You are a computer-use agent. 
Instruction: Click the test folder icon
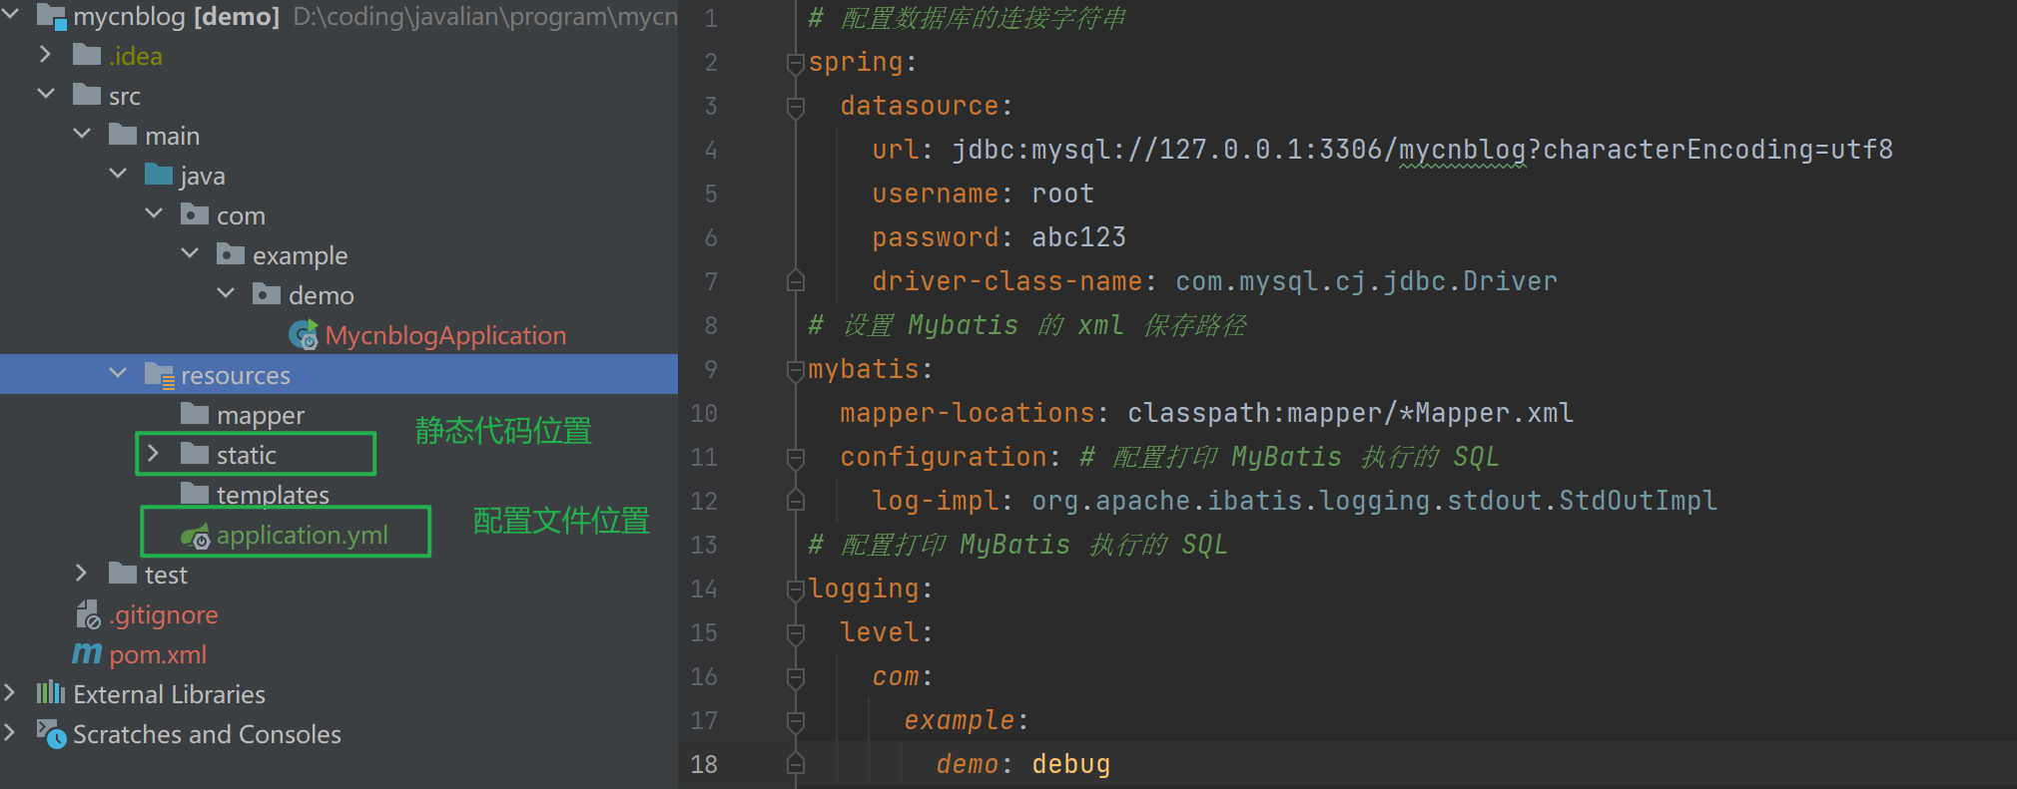[x=123, y=573]
